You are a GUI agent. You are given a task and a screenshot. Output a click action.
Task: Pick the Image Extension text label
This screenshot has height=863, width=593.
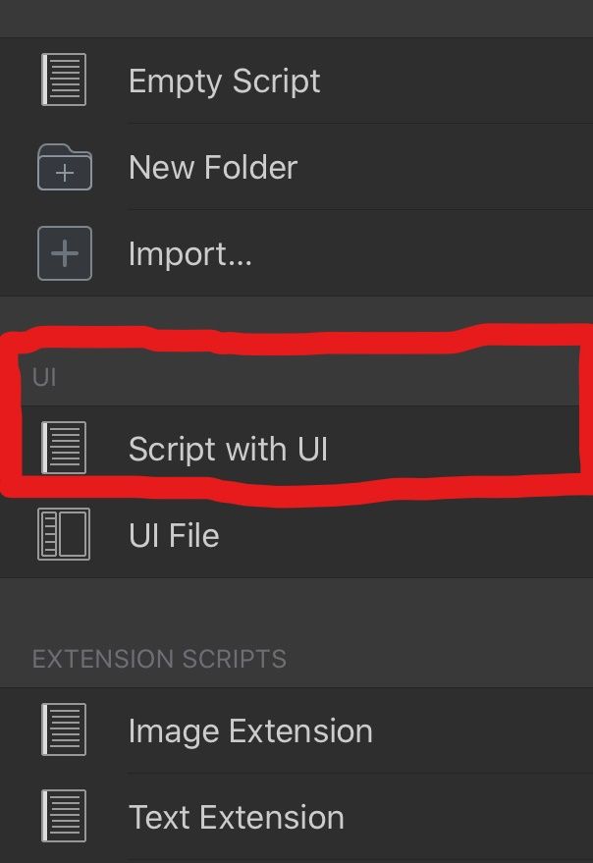pos(250,731)
